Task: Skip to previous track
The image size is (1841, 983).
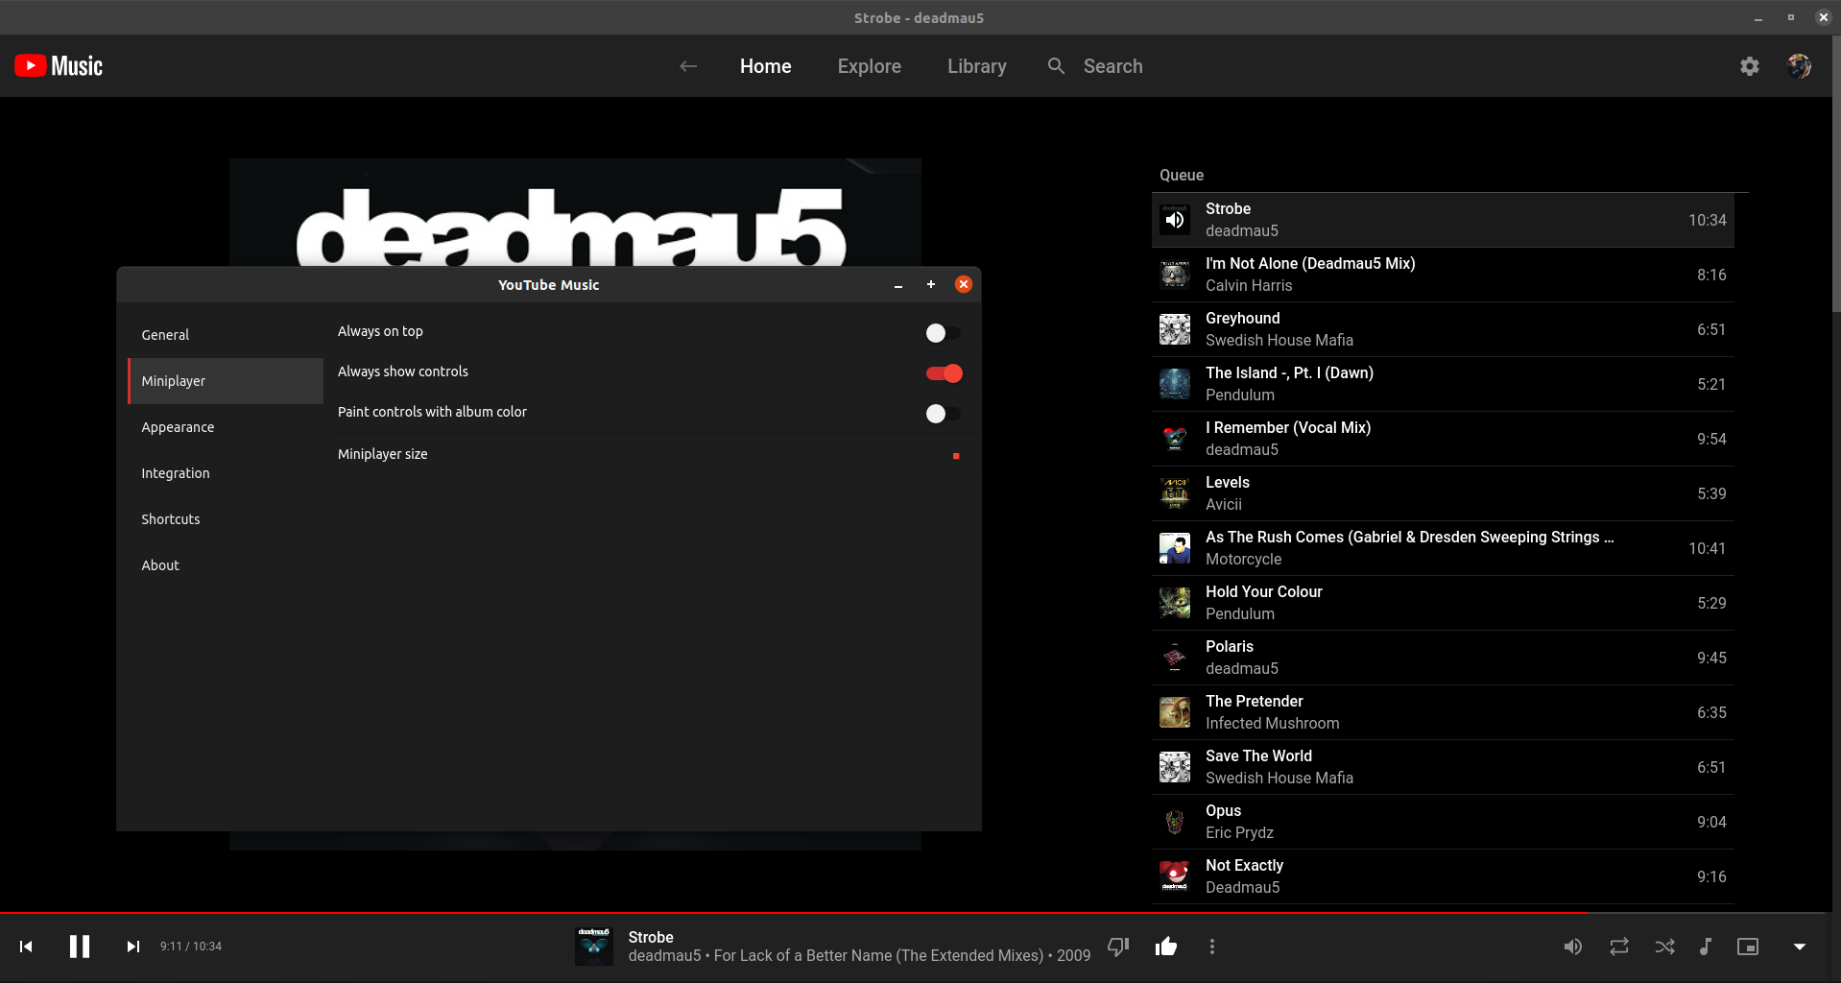Action: click(26, 947)
